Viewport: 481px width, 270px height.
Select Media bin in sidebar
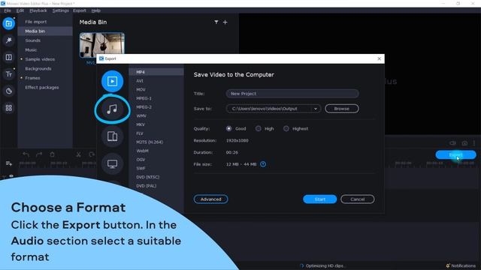tap(45, 31)
